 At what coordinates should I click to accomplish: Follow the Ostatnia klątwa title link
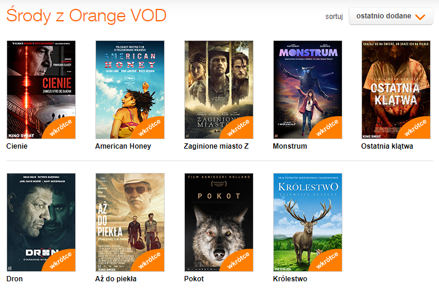(x=387, y=146)
